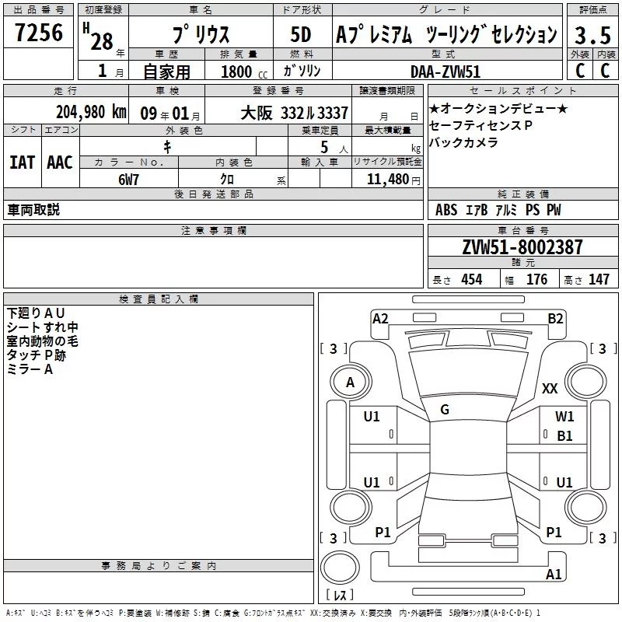Viewport: 622px width, 622px height.
Task: Click the door type value 5D
Action: (x=301, y=34)
